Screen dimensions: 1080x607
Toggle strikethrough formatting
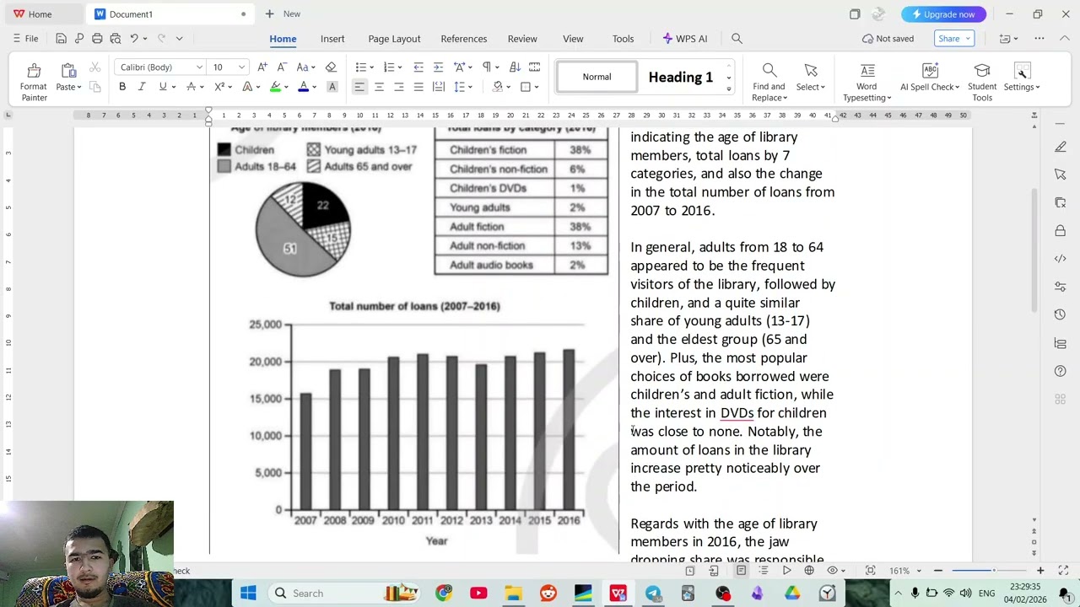192,87
